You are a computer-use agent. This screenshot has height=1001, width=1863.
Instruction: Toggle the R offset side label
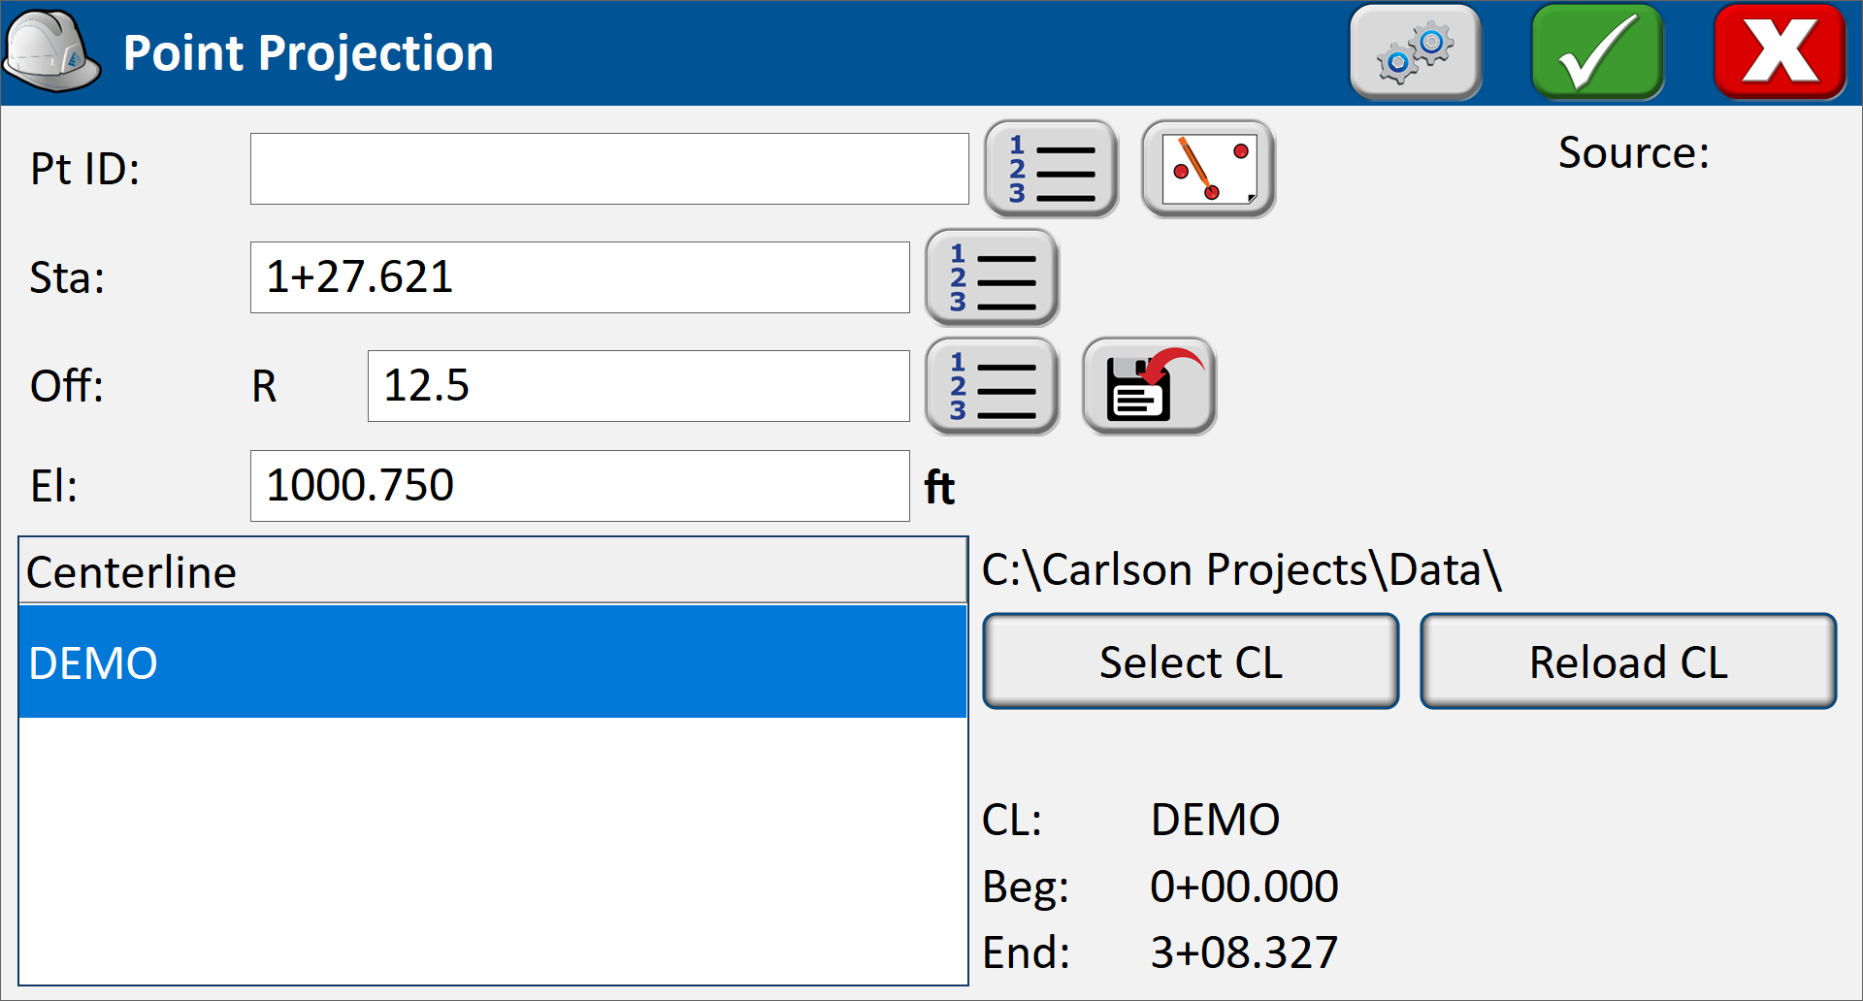[x=265, y=386]
